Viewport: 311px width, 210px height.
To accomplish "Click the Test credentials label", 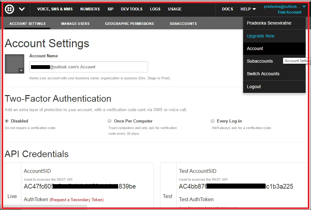I will [x=168, y=196].
